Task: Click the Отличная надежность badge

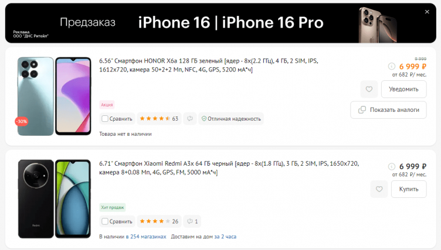Action: point(230,119)
